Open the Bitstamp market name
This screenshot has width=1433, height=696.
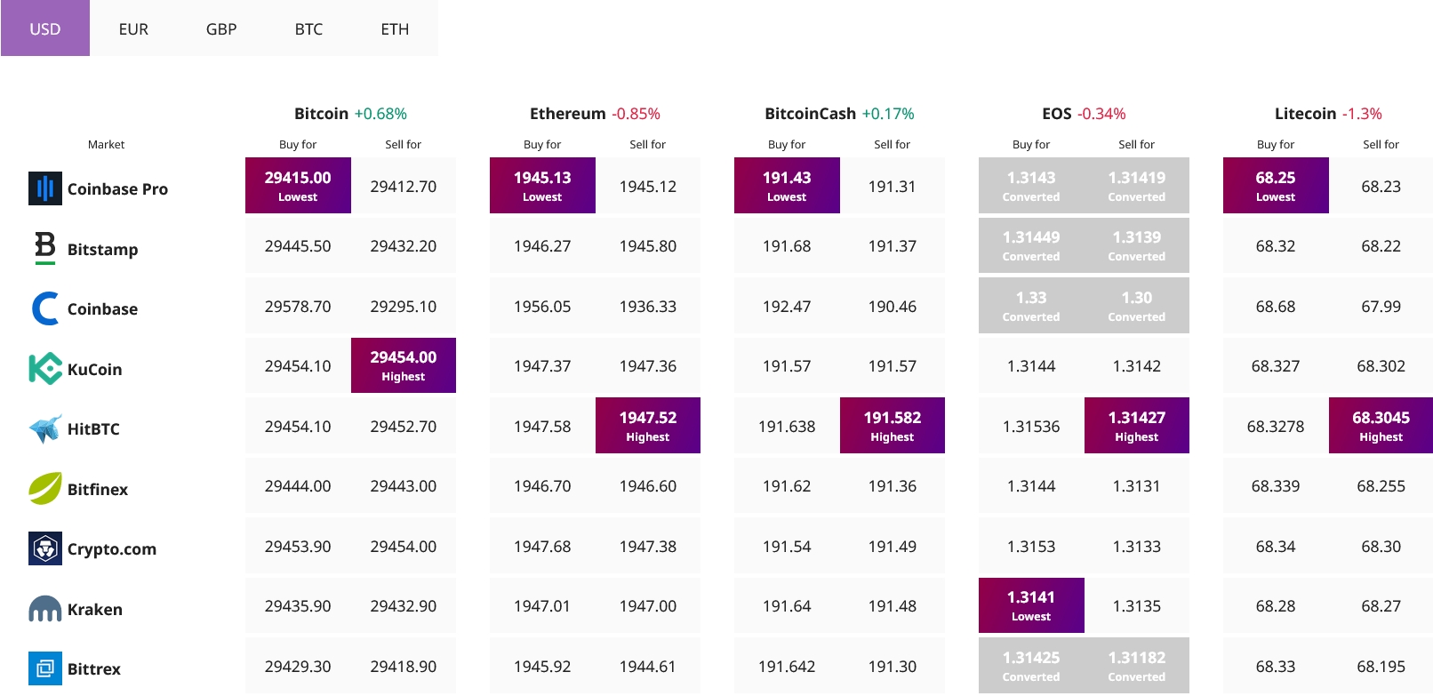(102, 250)
